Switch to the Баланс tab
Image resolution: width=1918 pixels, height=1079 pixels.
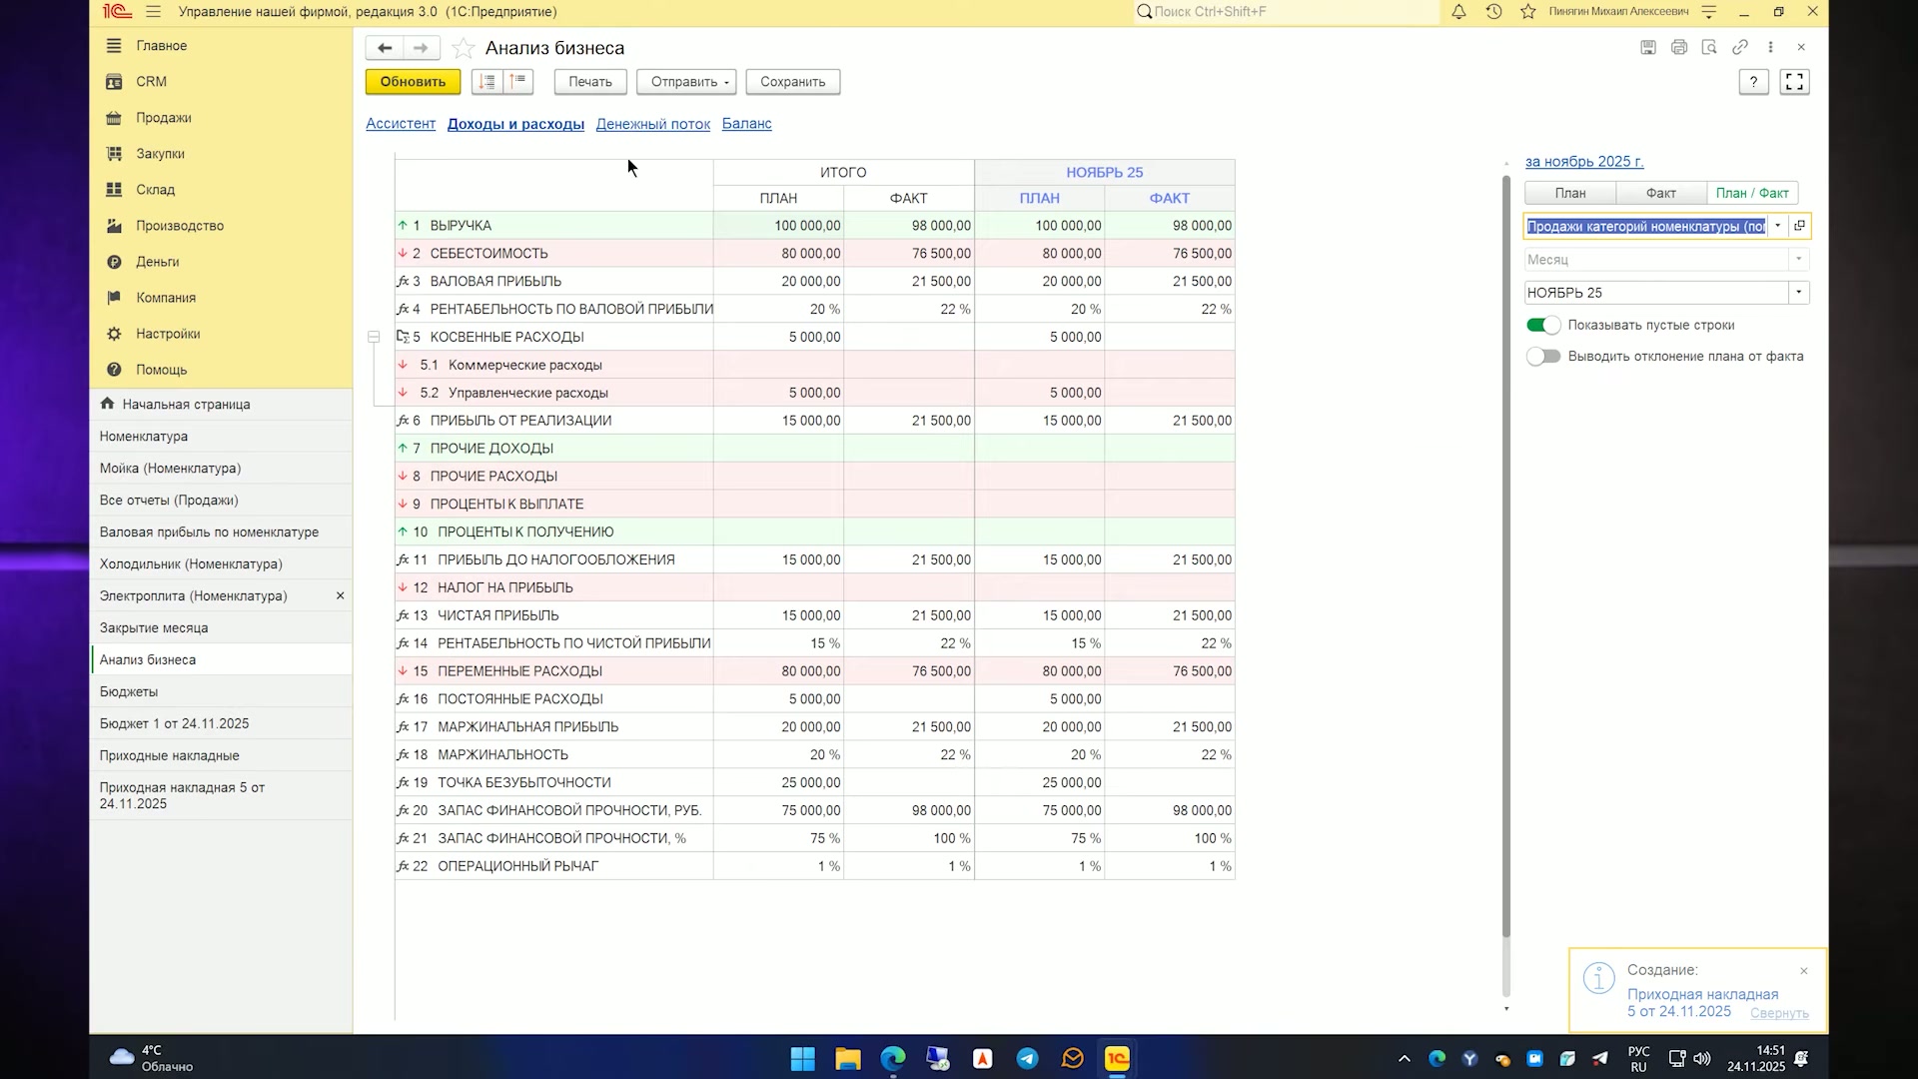[747, 124]
